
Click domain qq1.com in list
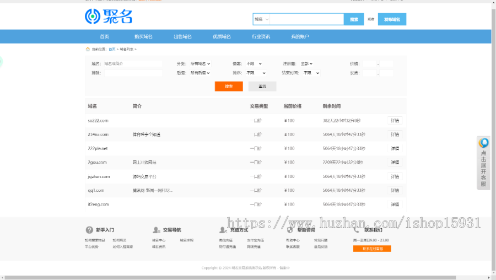coord(96,191)
